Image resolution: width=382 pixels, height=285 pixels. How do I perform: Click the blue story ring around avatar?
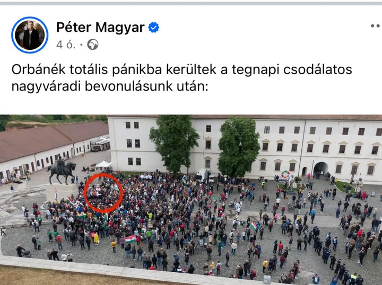[x=30, y=35]
